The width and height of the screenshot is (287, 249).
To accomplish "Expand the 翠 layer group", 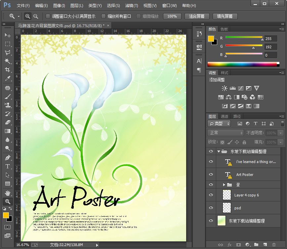I will coord(224,185).
